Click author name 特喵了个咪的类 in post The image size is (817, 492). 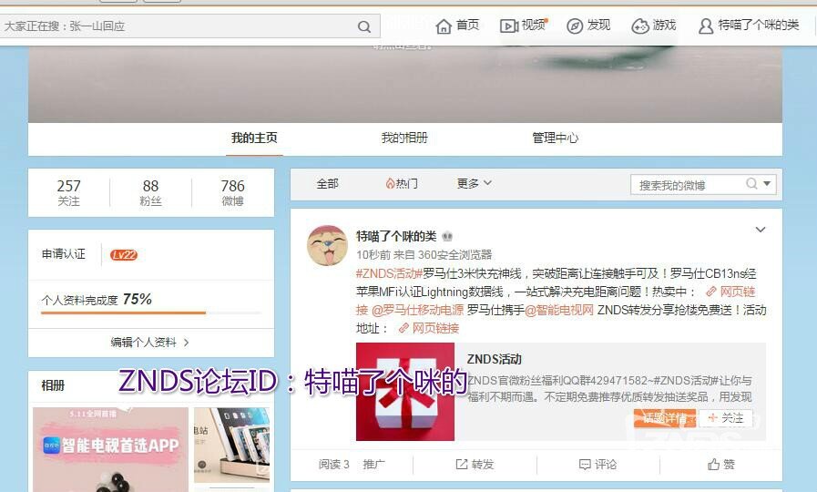pyautogui.click(x=396, y=236)
